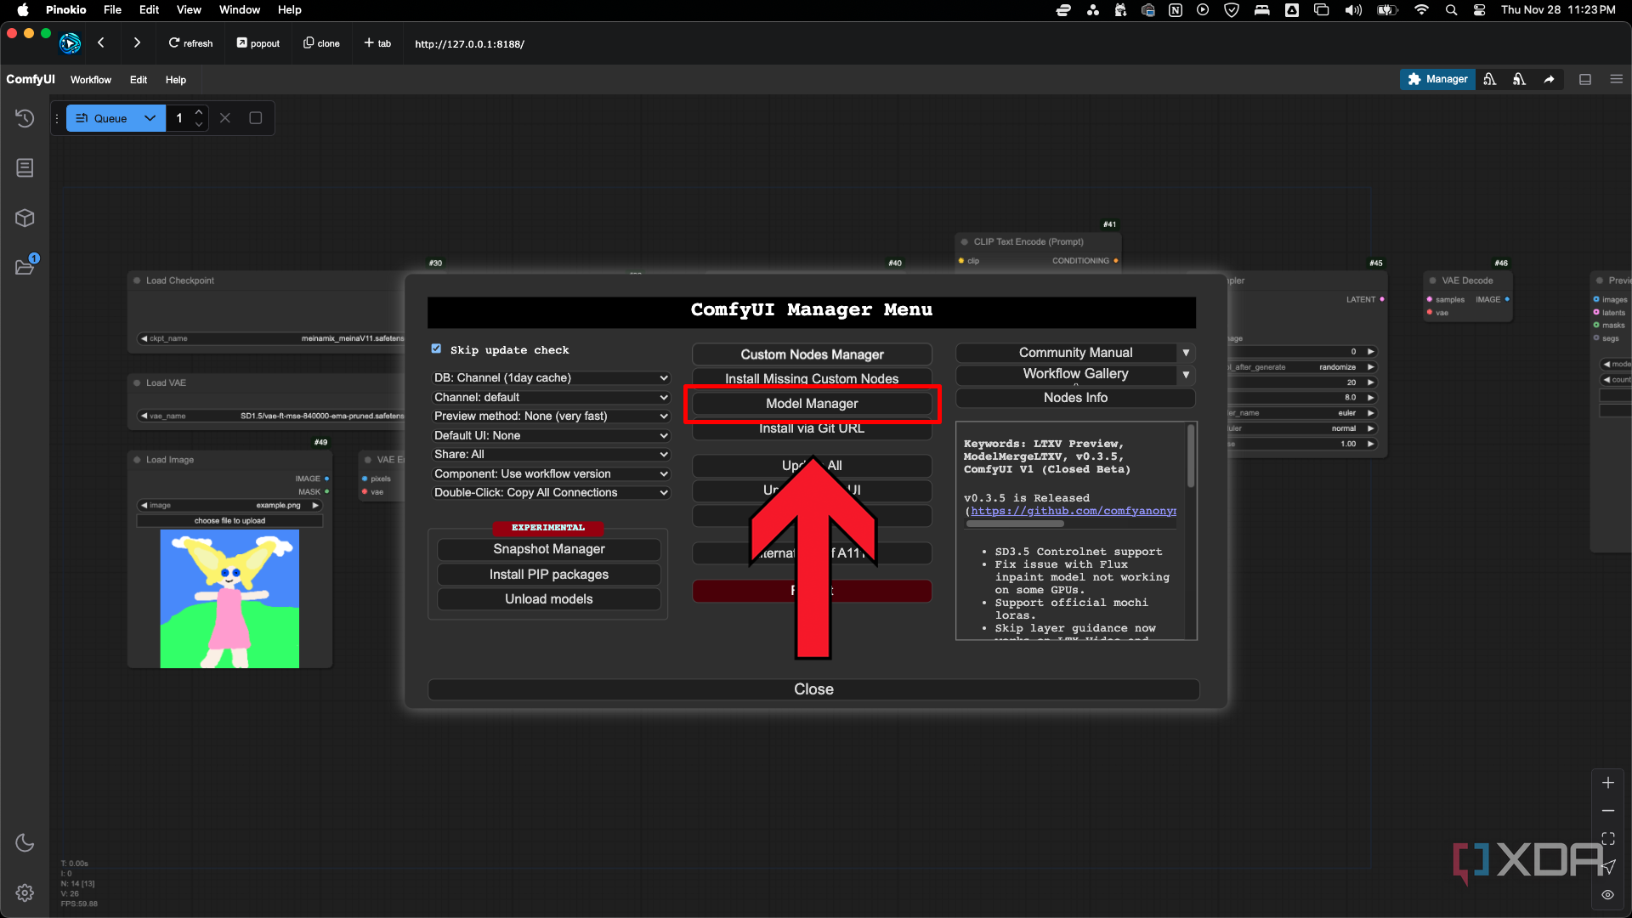This screenshot has width=1632, height=918.
Task: Collapse the VAE Decode node dot
Action: pyautogui.click(x=1433, y=280)
